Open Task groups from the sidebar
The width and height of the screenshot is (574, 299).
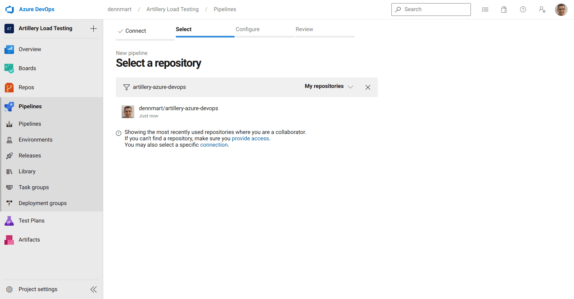[33, 187]
